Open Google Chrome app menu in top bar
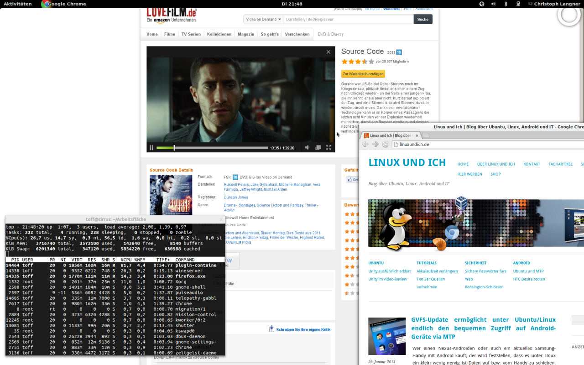 tap(64, 4)
